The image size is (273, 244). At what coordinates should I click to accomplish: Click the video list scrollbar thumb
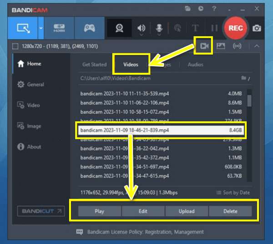click(x=249, y=101)
